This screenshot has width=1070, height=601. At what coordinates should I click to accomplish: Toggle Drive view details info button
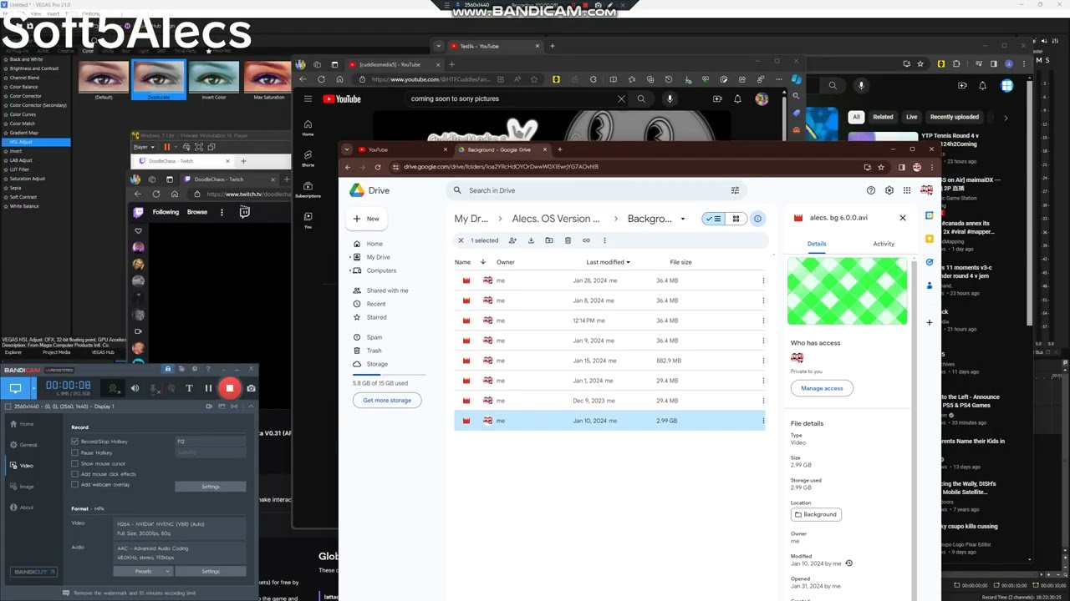pyautogui.click(x=757, y=219)
